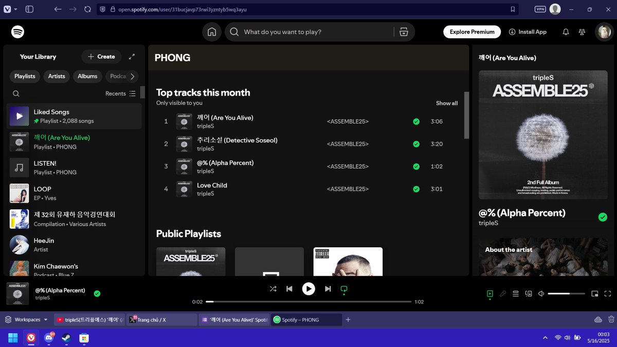Toggle saved check for Love Child row
Screen dimensions: 617x347
point(416,189)
